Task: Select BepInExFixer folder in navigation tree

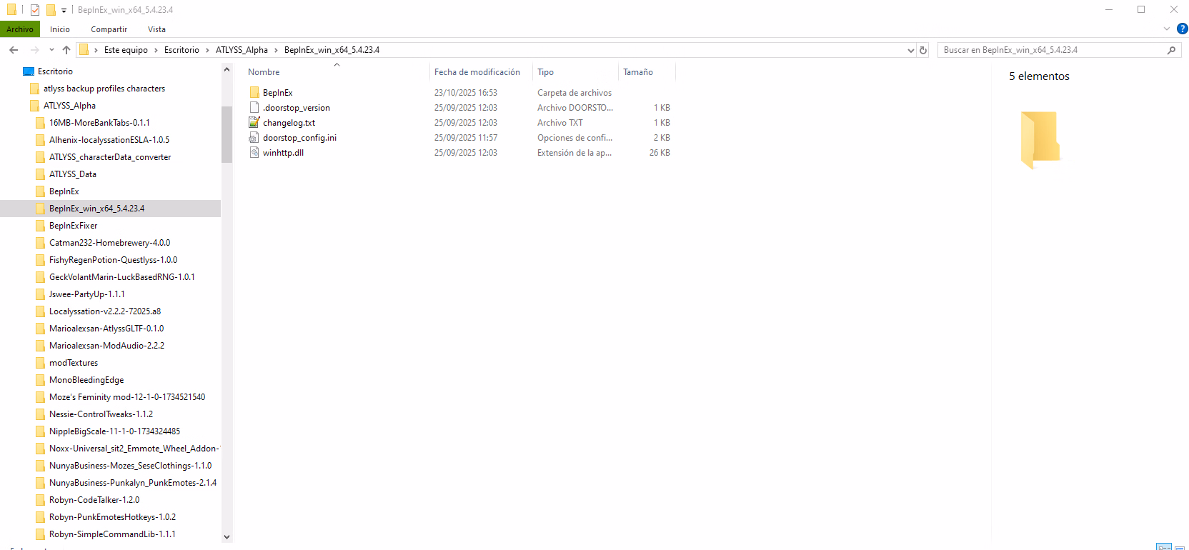Action: pyautogui.click(x=73, y=226)
